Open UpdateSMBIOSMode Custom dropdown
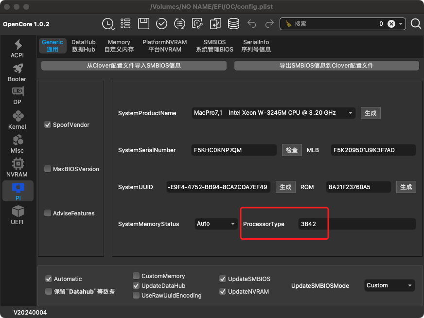Viewport: 424px width, 318px height. pos(389,285)
